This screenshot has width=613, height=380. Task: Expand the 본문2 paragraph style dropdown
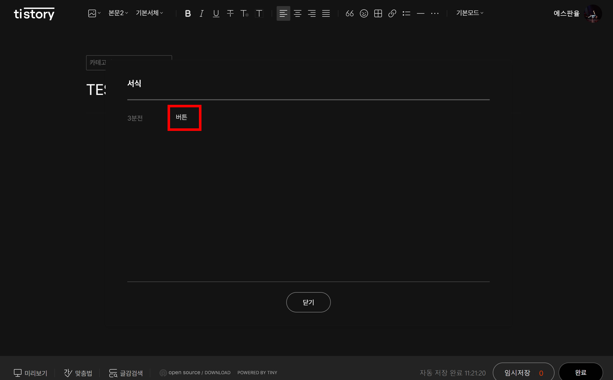pyautogui.click(x=118, y=13)
